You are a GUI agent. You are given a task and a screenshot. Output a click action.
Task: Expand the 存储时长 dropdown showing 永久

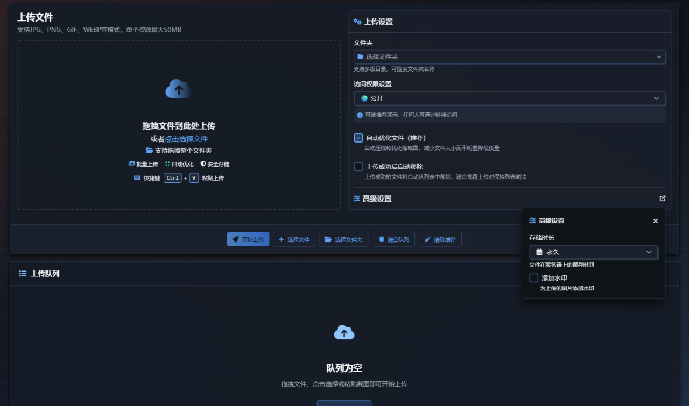point(593,252)
